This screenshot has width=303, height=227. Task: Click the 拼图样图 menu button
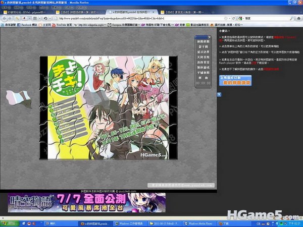[204, 41]
